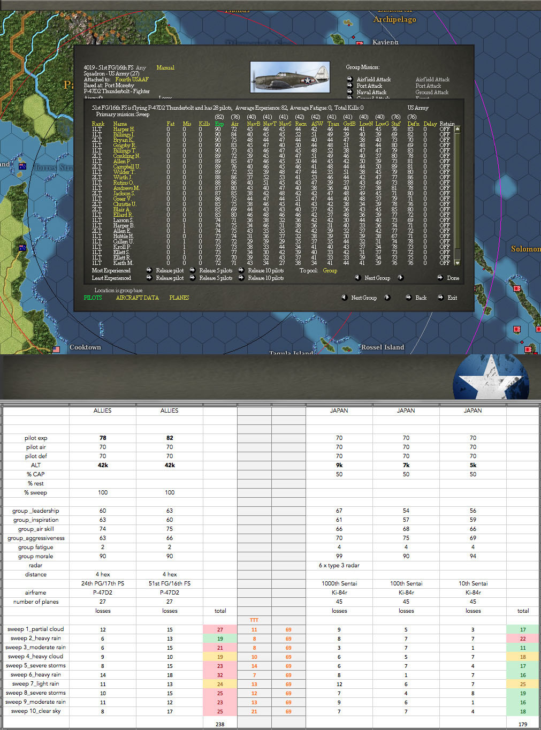Click the allied total cell 238
Viewport: 541px width, 730px height.
(x=220, y=724)
